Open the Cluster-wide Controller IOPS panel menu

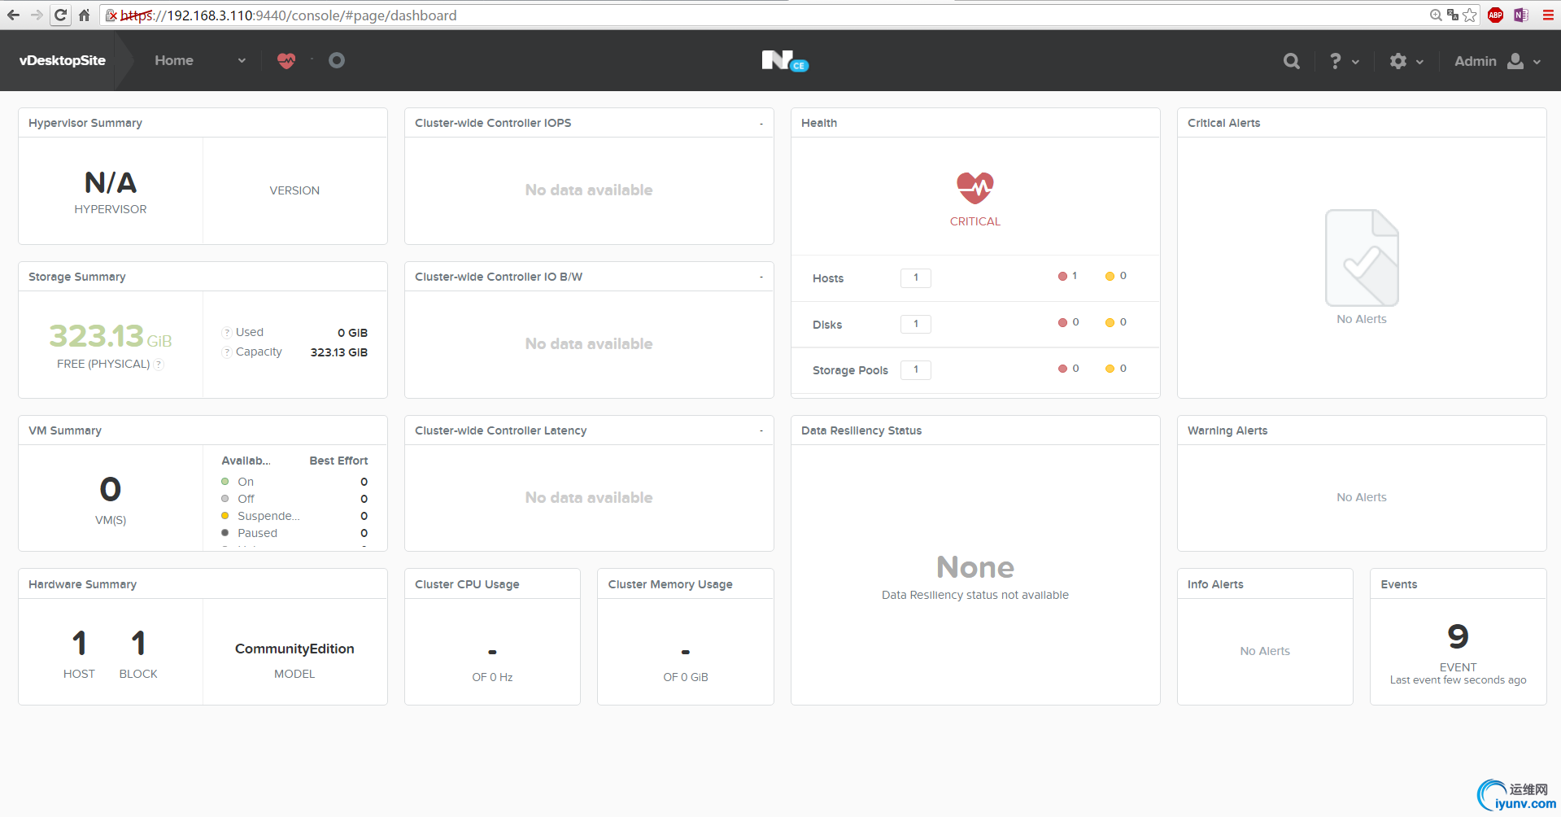point(761,124)
